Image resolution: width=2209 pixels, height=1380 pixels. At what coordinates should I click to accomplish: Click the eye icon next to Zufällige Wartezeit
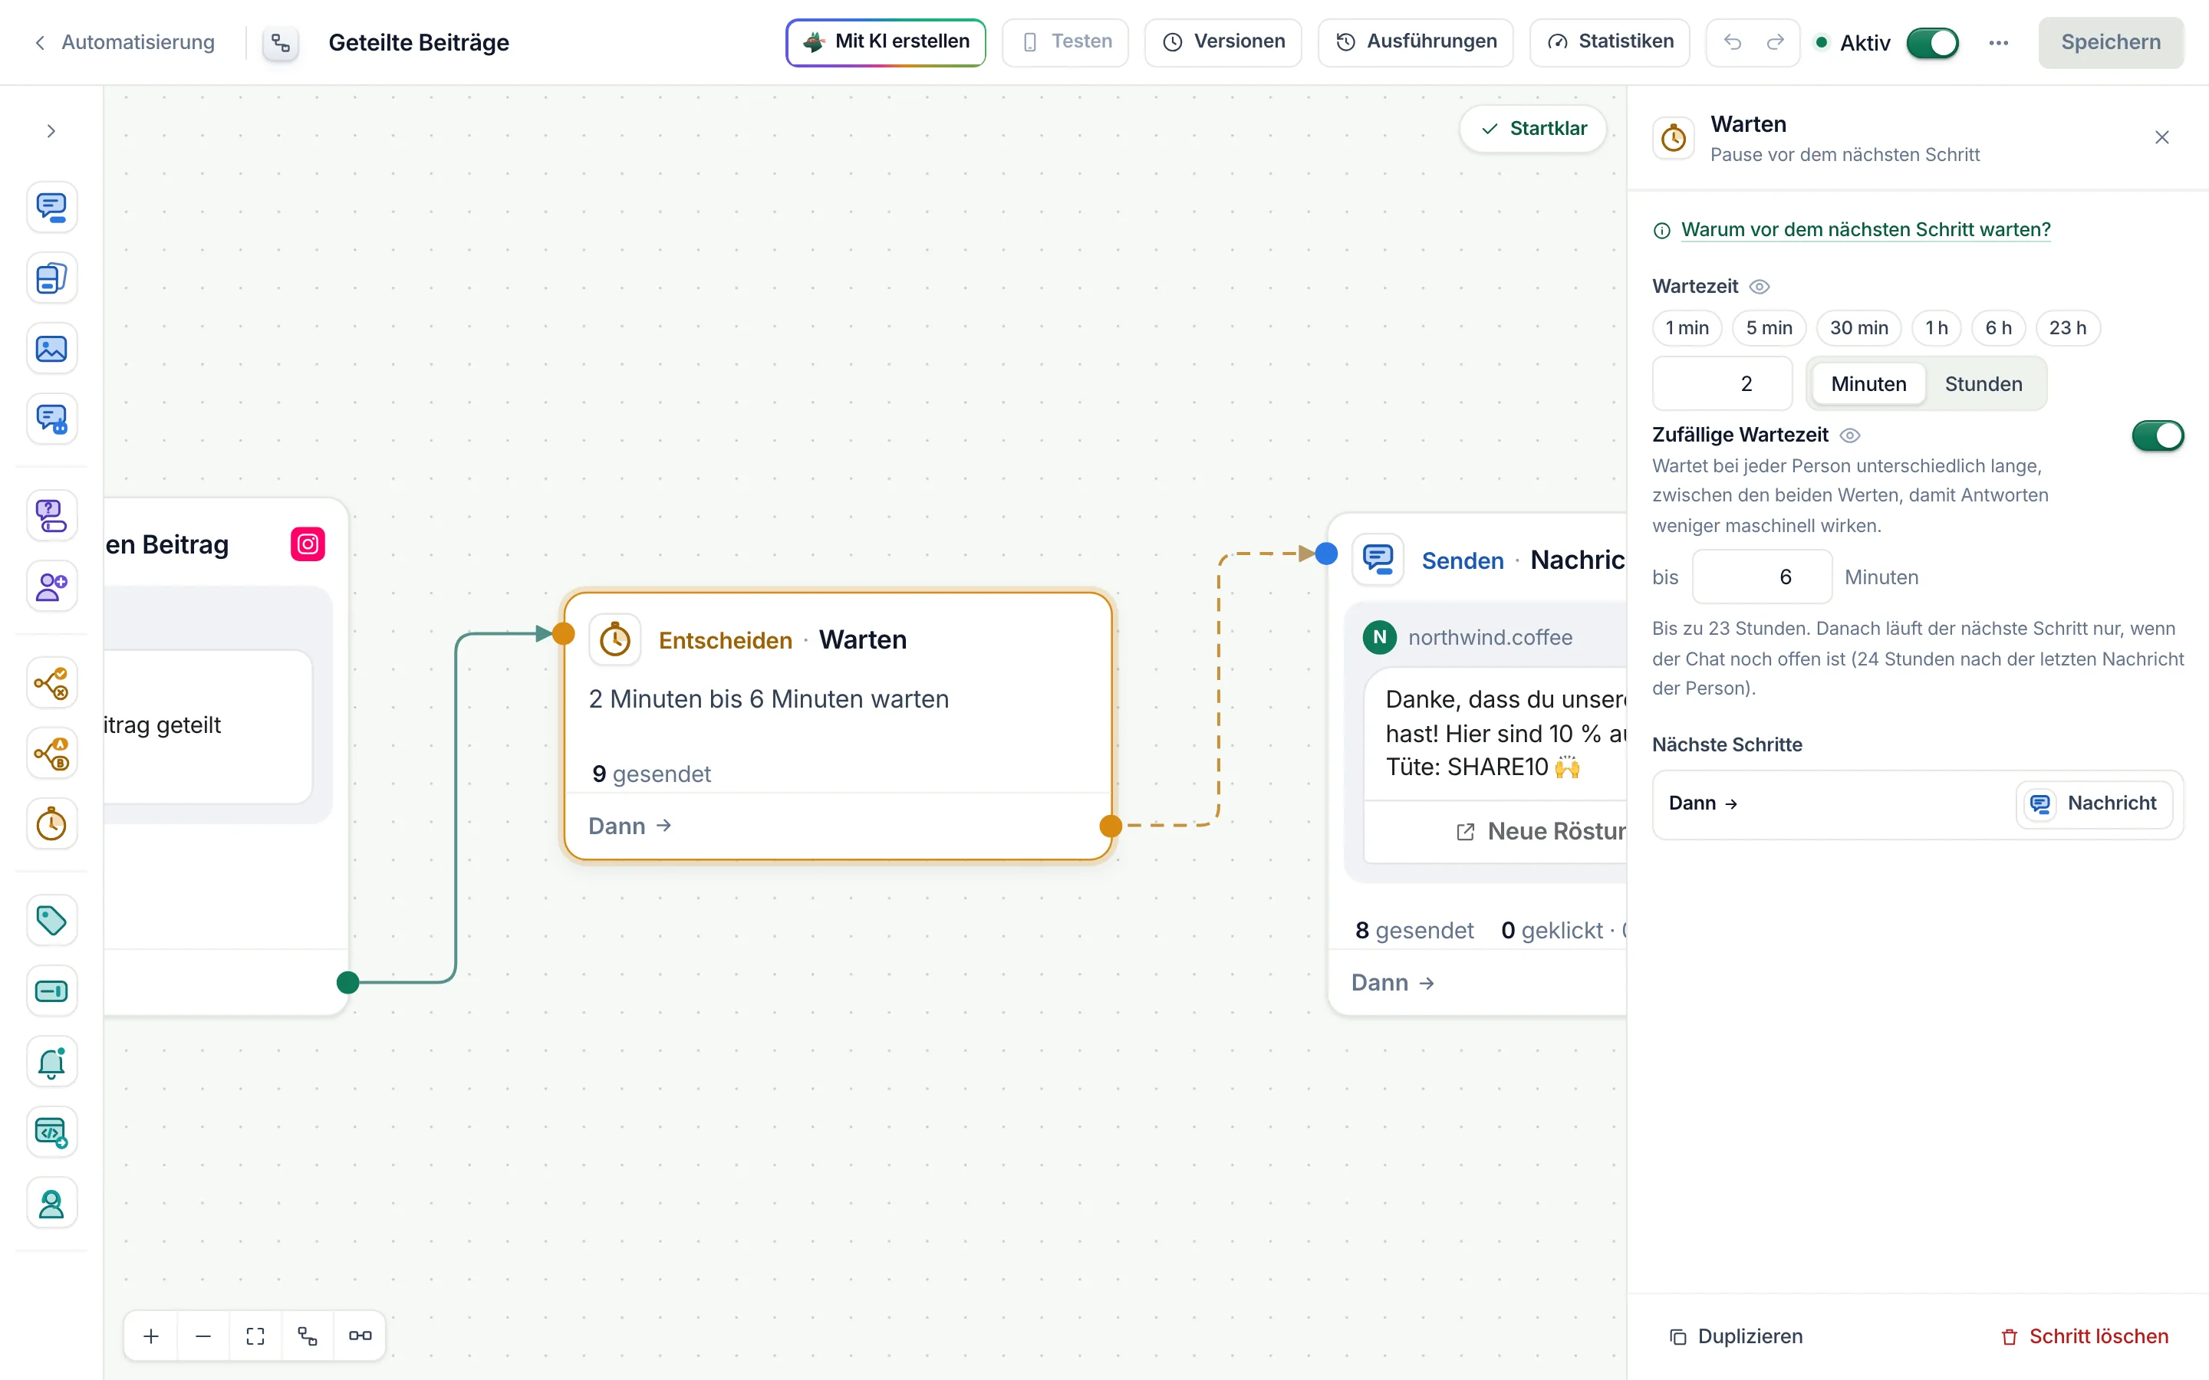click(x=1849, y=435)
